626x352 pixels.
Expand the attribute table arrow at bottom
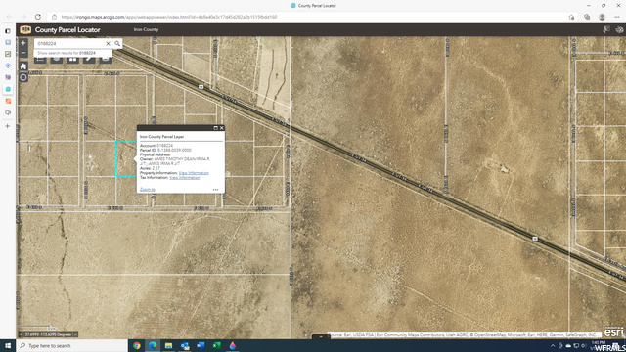coord(321,336)
